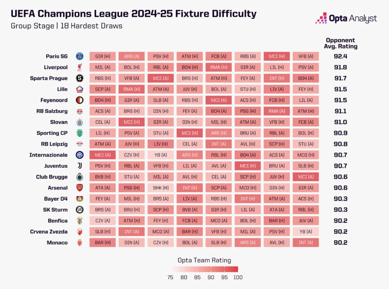The image size is (389, 289).
Task: Click the RMA (H) cell in Liverpool row
Action: [218, 67]
